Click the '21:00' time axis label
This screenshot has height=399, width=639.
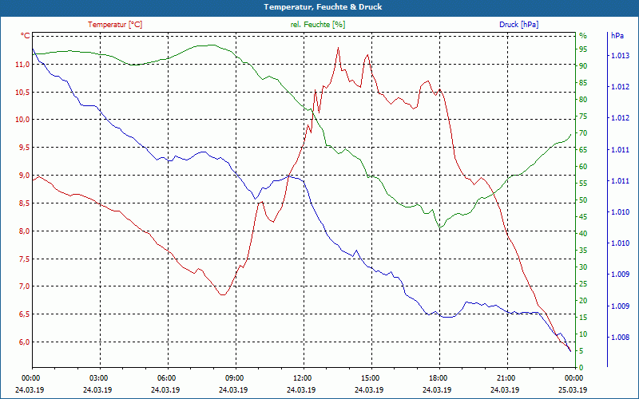coord(507,378)
